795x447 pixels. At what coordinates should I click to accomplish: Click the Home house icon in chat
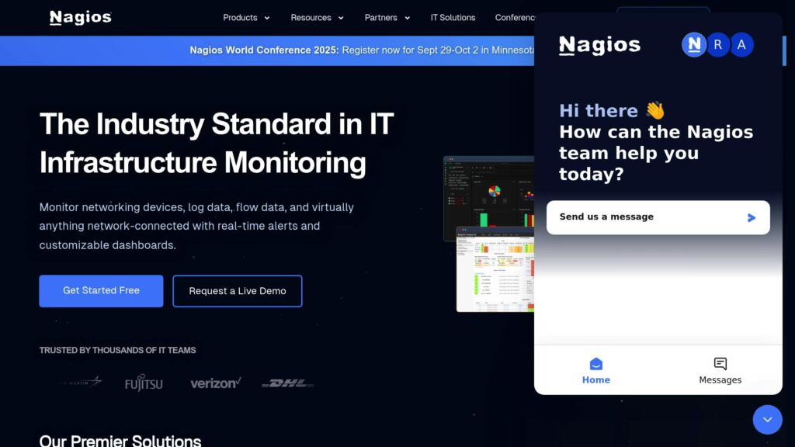[596, 364]
